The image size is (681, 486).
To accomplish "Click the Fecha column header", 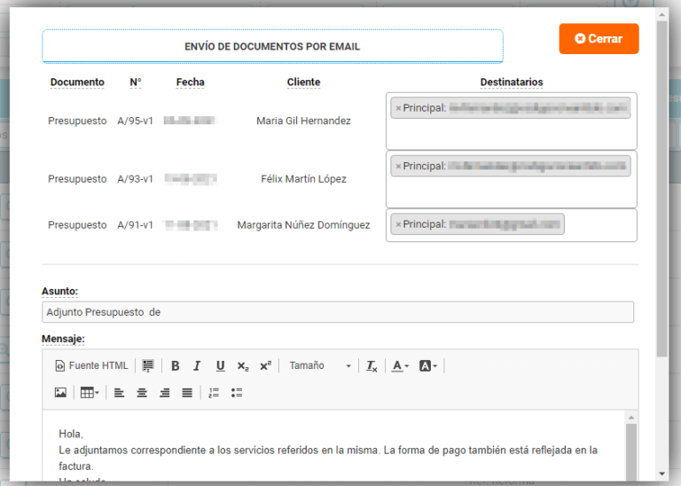I will (191, 82).
